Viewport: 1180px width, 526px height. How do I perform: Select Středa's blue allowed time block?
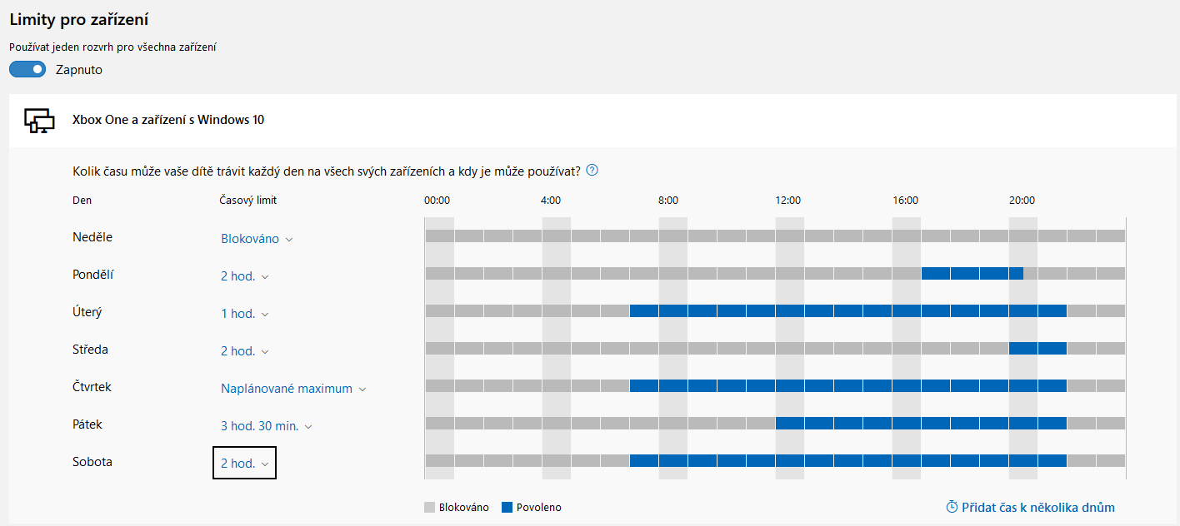pyautogui.click(x=1037, y=348)
